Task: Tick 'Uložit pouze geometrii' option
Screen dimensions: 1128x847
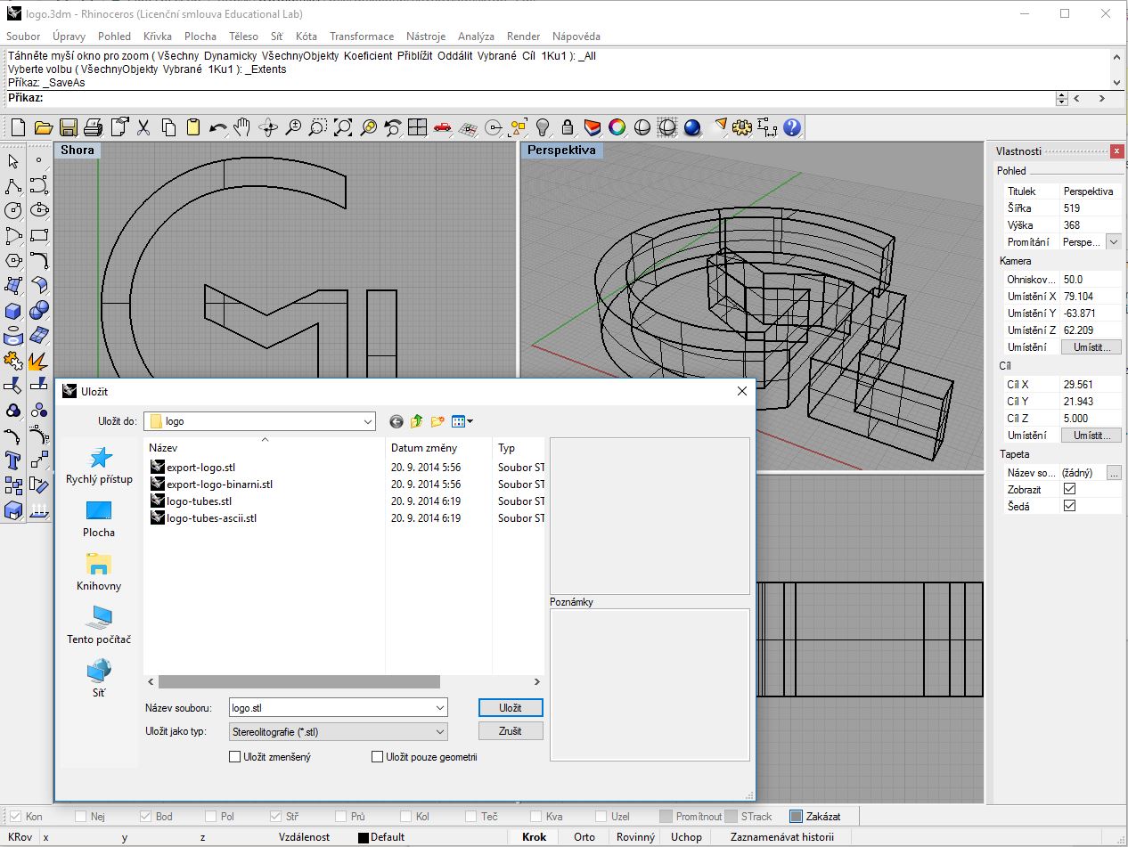Action: [378, 757]
